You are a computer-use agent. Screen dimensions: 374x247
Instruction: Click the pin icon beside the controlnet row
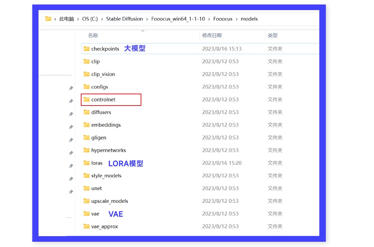71,101
